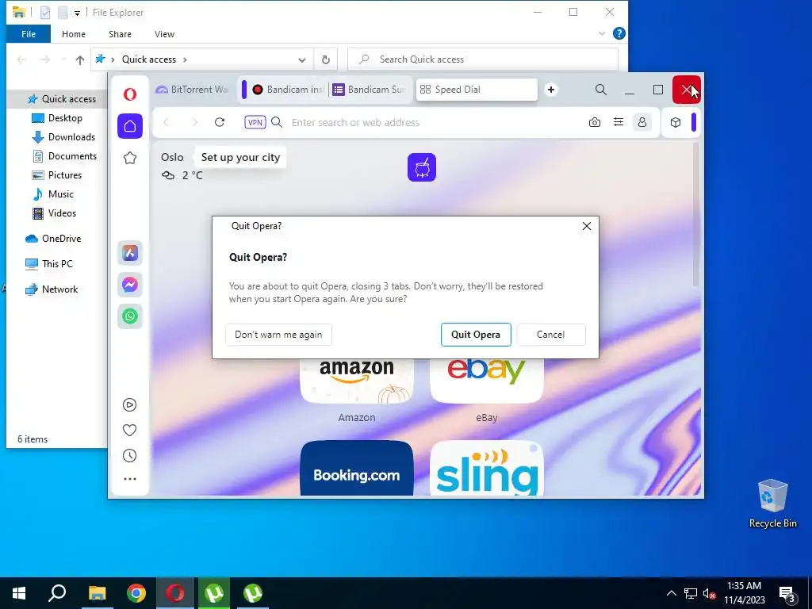Click Set up your city
The image size is (812, 609).
(240, 157)
